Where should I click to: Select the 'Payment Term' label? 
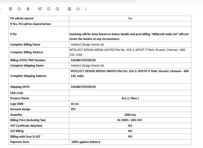click(x=20, y=142)
